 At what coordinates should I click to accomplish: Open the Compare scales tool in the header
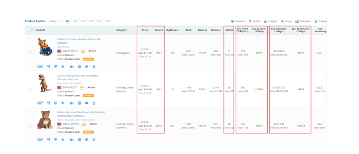click(237, 21)
